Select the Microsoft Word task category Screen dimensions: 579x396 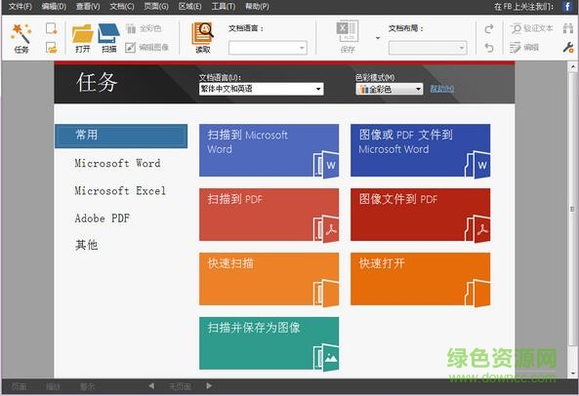[x=117, y=163]
